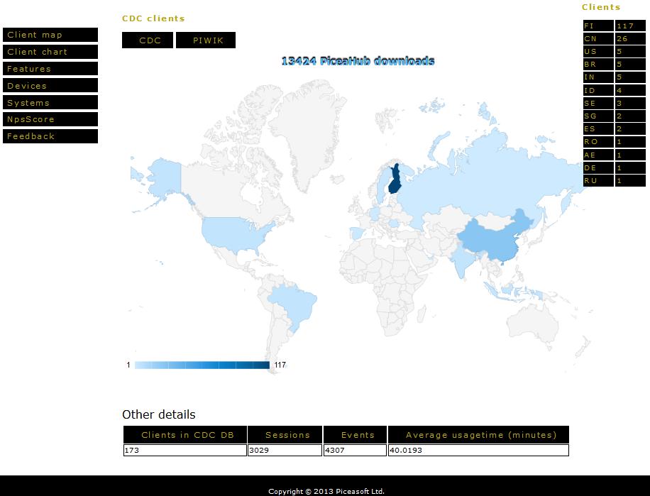This screenshot has width=650, height=496.
Task: Click the Clients in CDC DB header
Action: (x=185, y=435)
